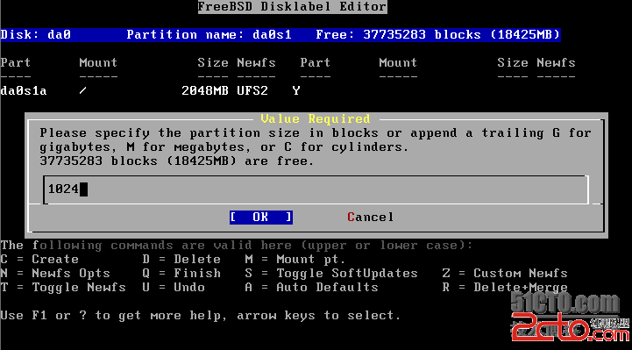Click the "Use F1 or ?" help line
Image resolution: width=632 pixels, height=350 pixels.
[x=201, y=315]
